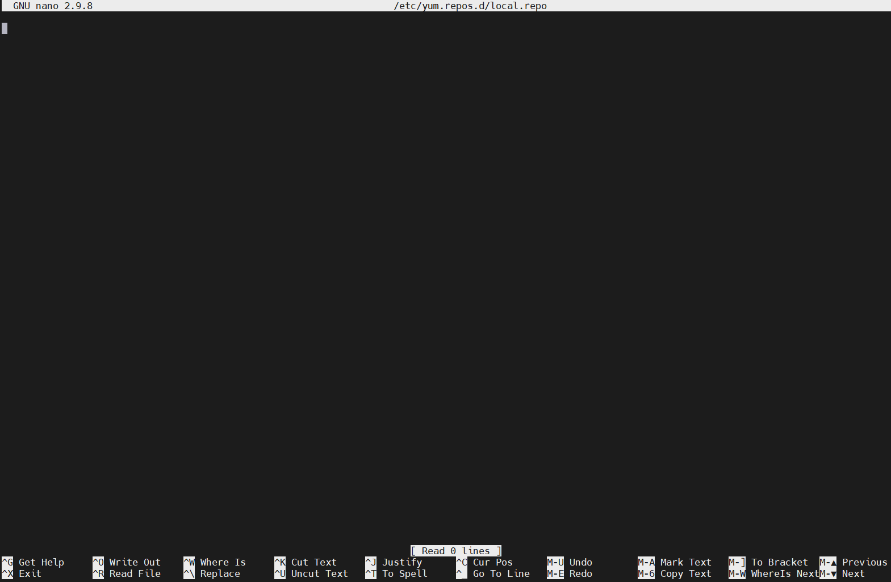This screenshot has width=891, height=582.
Task: Place cursor at first editor line
Action: (x=445, y=28)
